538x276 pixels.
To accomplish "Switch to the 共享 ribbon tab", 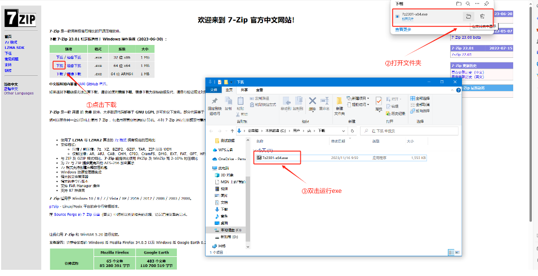I will tap(244, 90).
